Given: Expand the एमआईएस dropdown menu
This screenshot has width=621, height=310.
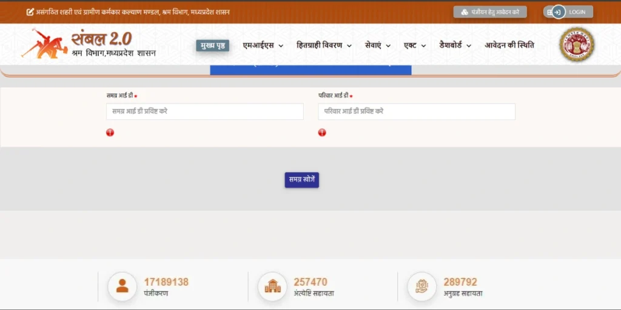Looking at the screenshot, I should click(x=263, y=45).
